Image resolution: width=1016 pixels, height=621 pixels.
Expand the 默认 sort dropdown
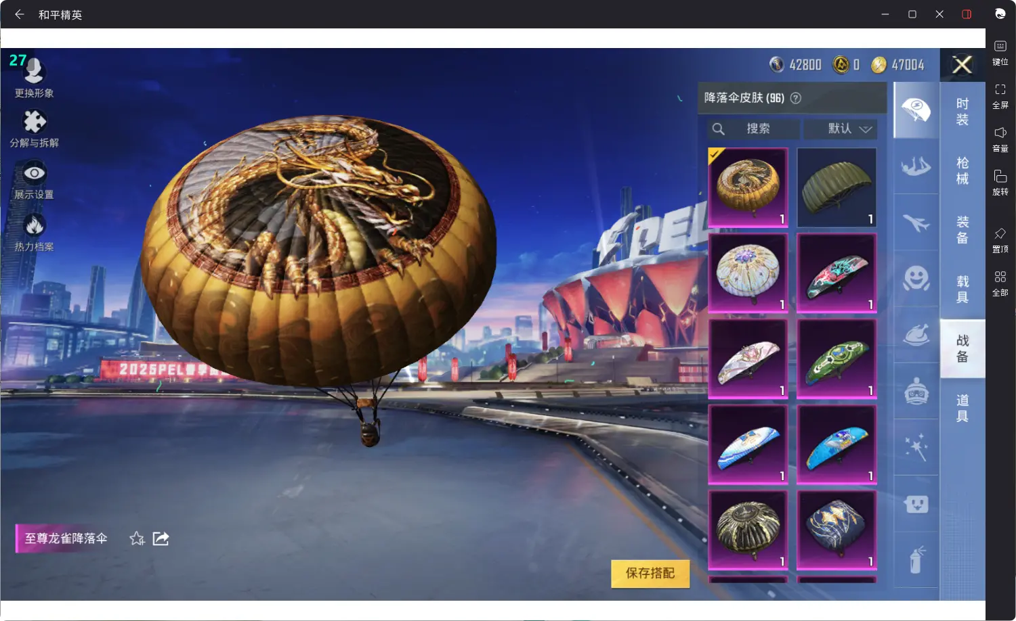(841, 129)
